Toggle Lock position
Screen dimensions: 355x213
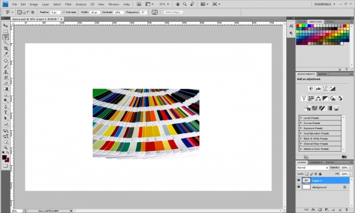coord(316,174)
